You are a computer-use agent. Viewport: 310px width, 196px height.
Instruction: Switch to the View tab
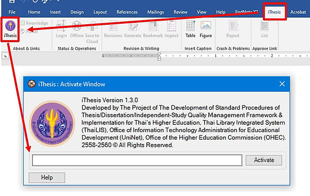coord(202,12)
